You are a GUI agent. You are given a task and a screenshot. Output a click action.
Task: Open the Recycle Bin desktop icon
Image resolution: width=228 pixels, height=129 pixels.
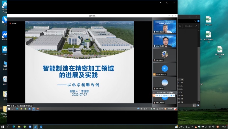coord(5,79)
